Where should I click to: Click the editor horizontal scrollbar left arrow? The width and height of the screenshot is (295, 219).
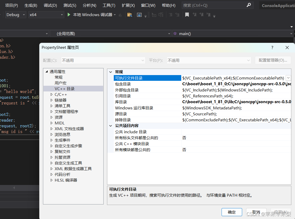point(14,188)
